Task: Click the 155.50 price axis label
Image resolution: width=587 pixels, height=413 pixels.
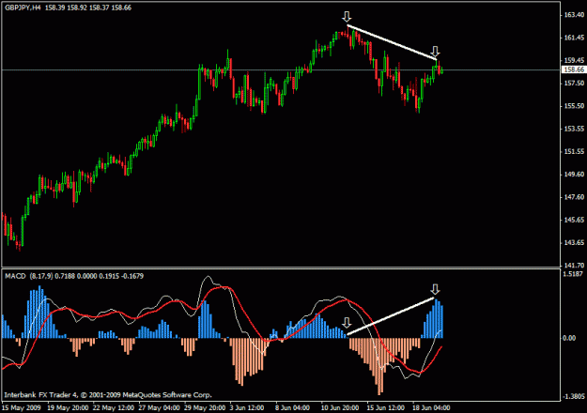Action: pos(574,106)
